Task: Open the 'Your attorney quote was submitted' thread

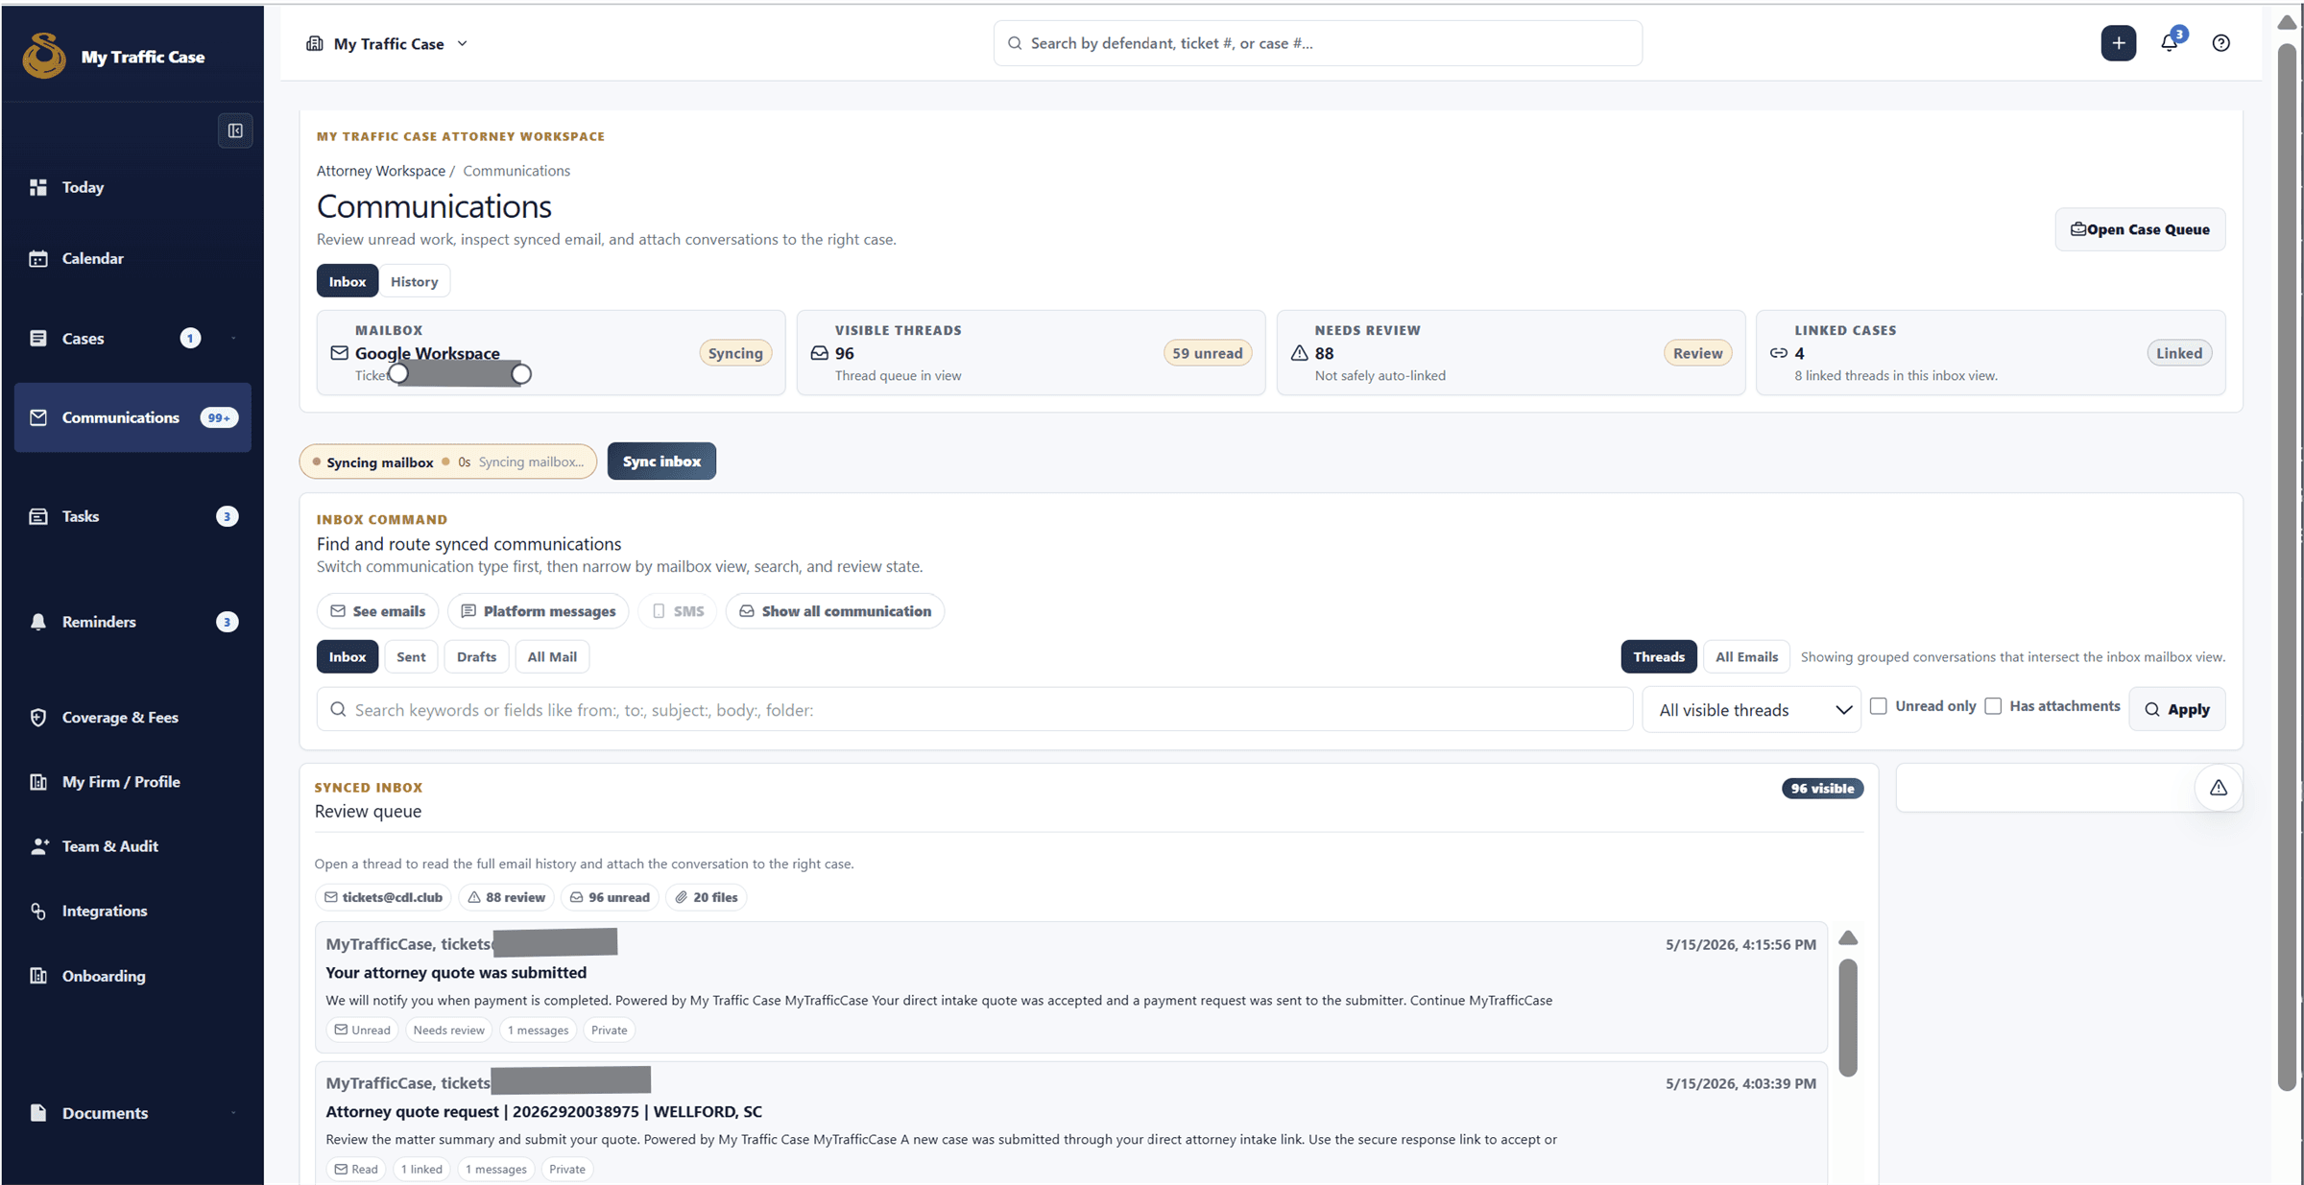Action: 1071,987
